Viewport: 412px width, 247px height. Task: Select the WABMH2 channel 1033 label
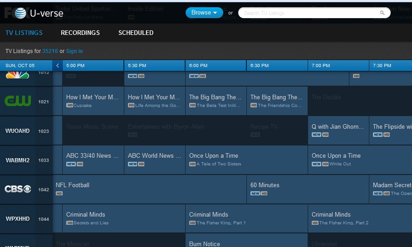point(18,160)
